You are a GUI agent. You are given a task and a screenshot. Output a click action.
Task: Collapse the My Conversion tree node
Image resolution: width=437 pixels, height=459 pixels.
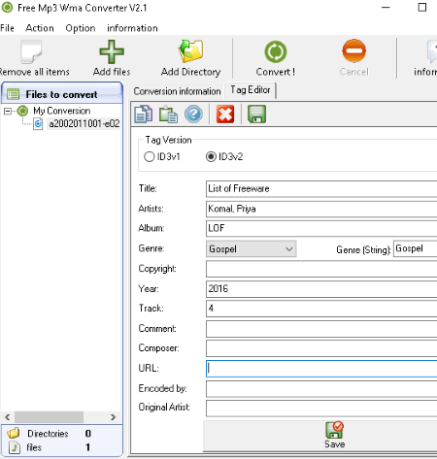click(8, 112)
